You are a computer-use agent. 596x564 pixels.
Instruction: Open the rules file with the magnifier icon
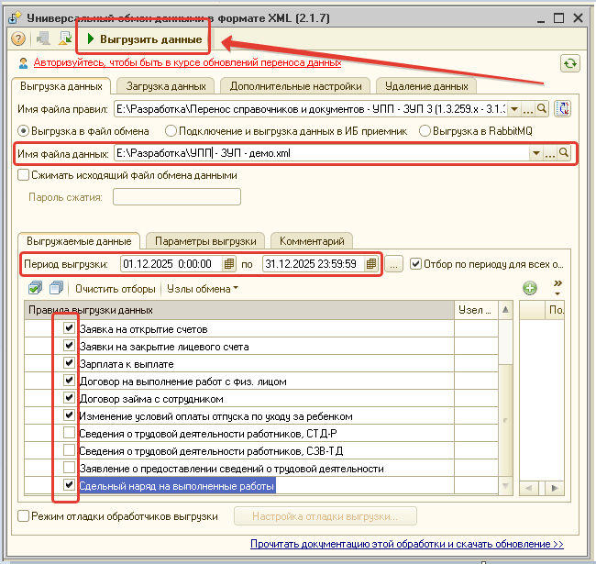point(542,109)
